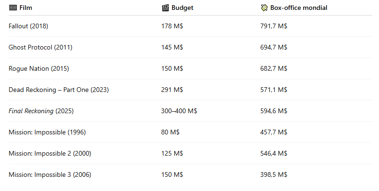Click the 178 M$ budget value
This screenshot has height=191, width=379.
click(172, 26)
